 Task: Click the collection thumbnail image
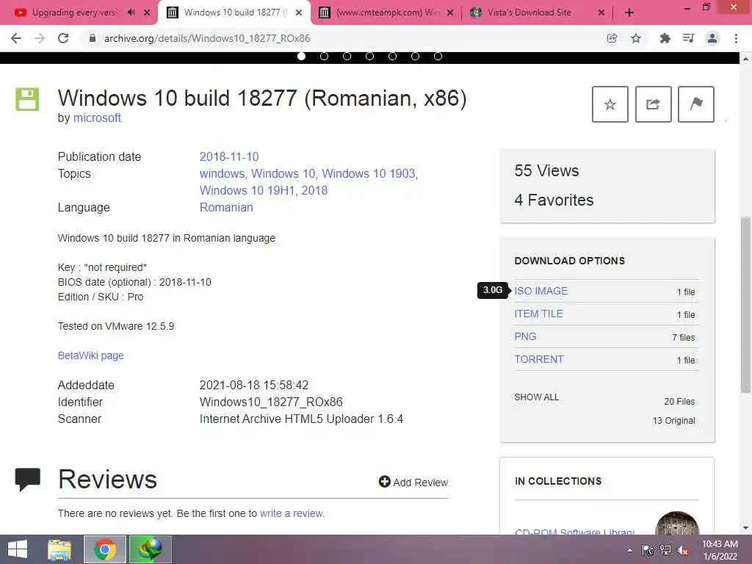(676, 523)
